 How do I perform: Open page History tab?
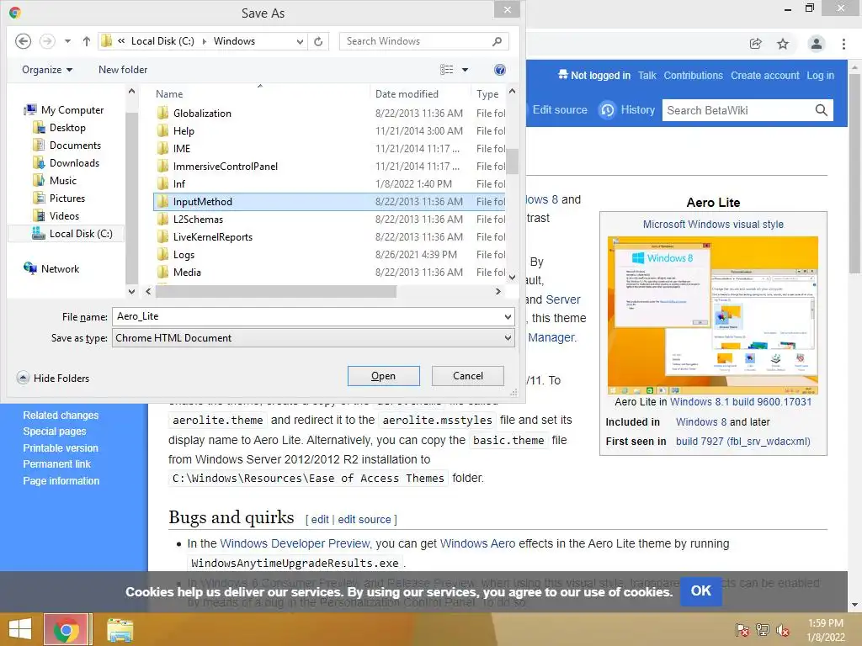coord(627,110)
